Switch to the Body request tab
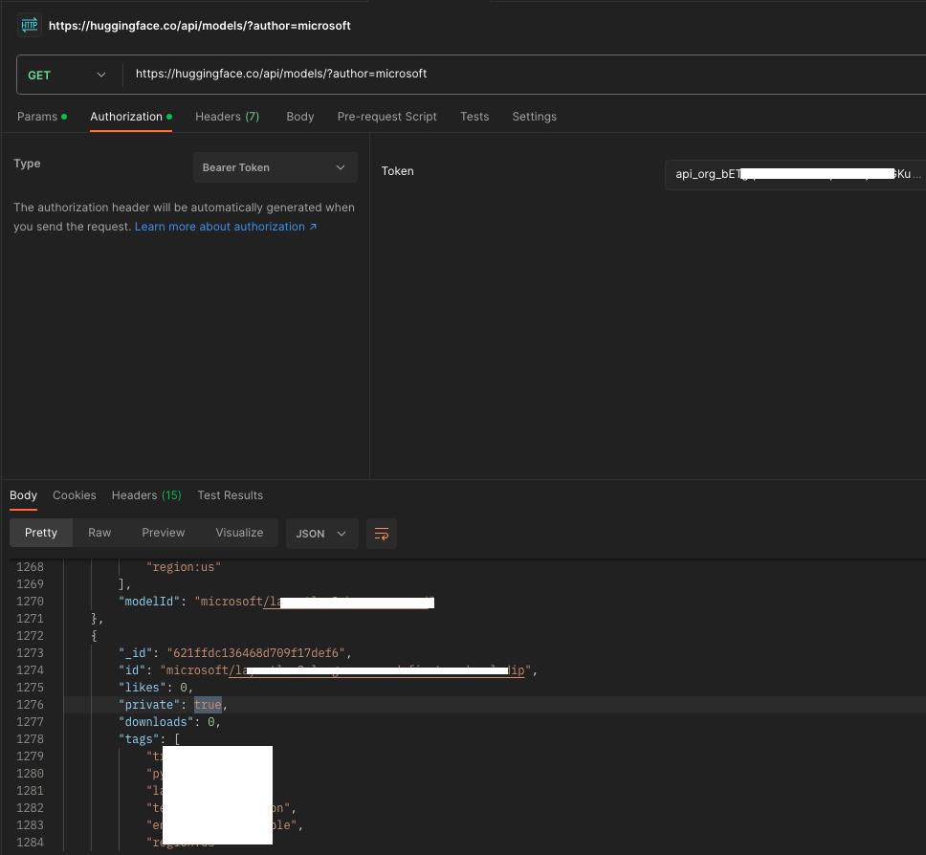 pos(299,116)
